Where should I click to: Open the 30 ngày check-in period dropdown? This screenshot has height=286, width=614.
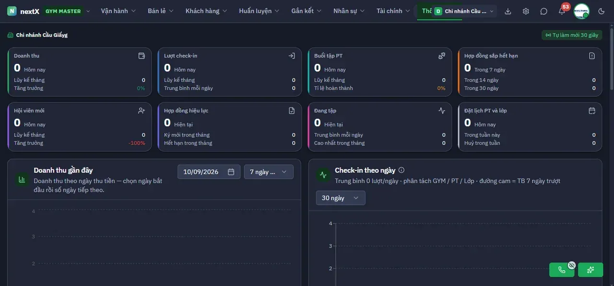(x=341, y=198)
